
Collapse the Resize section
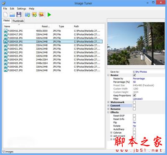pos(109,75)
